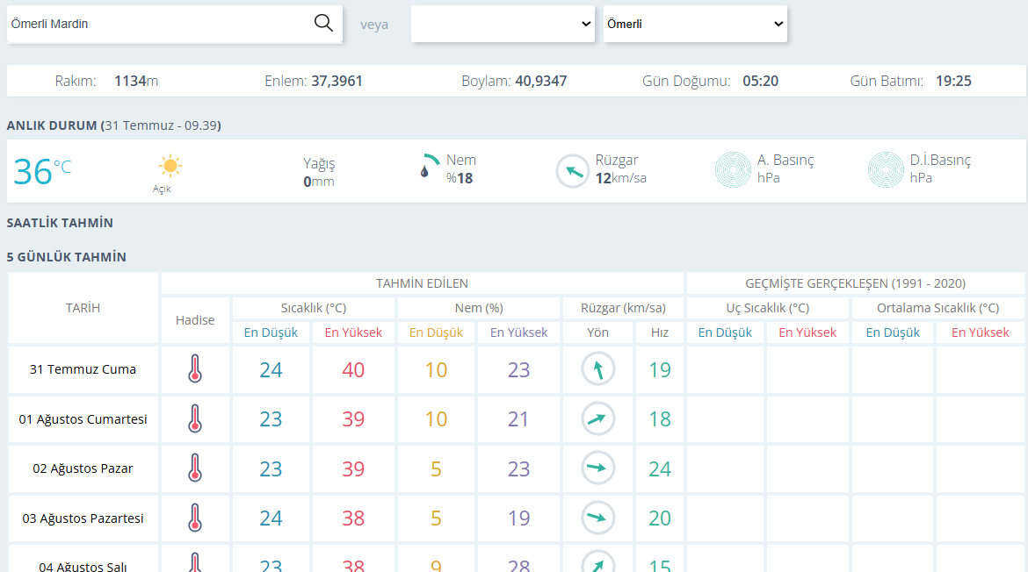Click wind direction arrow for 01 Ağustos Cumartesi
The width and height of the screenshot is (1028, 572).
598,418
